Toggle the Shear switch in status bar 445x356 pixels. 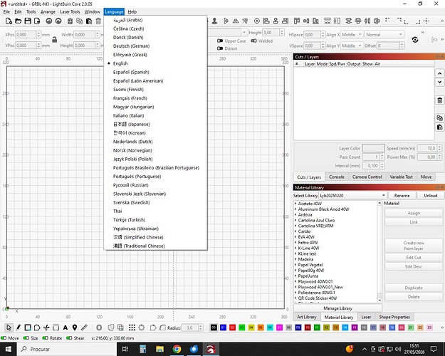tap(69, 338)
